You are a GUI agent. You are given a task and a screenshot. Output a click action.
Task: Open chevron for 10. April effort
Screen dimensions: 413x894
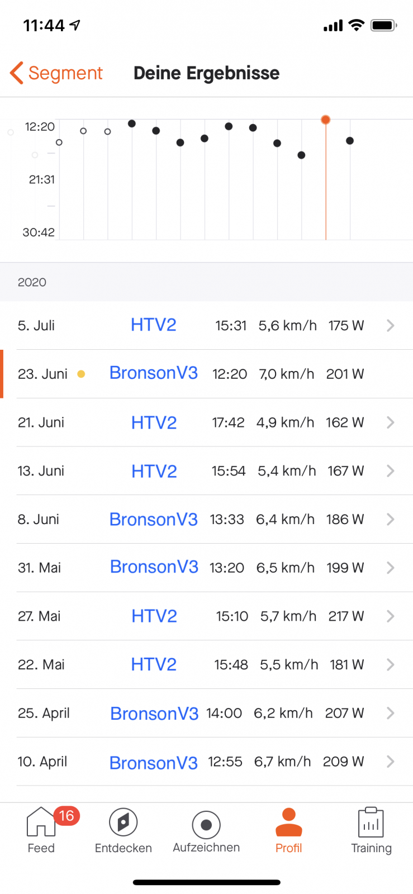(x=391, y=762)
